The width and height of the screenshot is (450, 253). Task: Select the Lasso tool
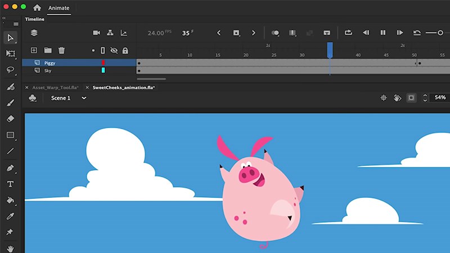click(x=10, y=70)
